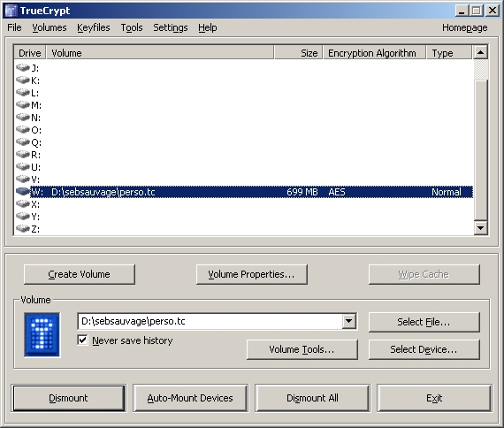504x428 pixels.
Task: Click the N: drive icon
Action: coord(23,117)
